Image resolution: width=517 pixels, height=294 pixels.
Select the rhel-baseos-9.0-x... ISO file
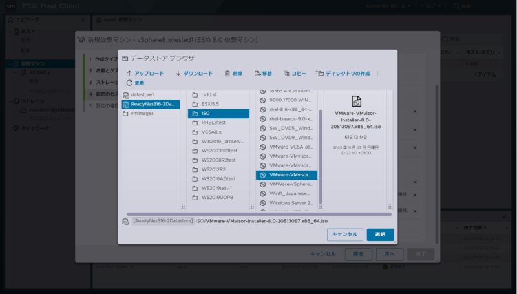point(286,119)
